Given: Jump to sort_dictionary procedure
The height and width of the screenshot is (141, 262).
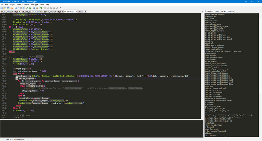Looking at the screenshot, I should [x=210, y=17].
